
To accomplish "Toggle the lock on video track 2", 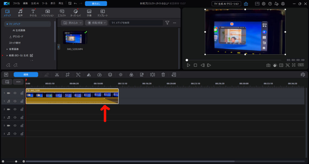I will click(x=22, y=109).
